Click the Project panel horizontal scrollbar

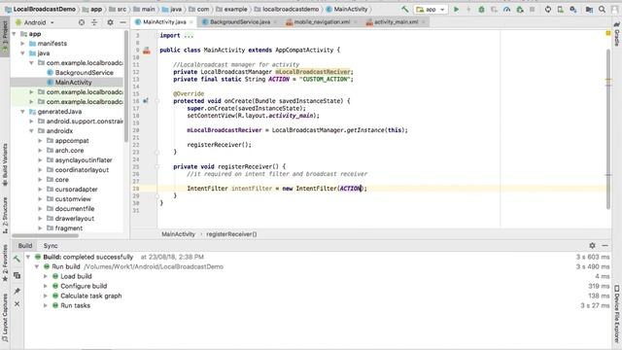(46, 235)
